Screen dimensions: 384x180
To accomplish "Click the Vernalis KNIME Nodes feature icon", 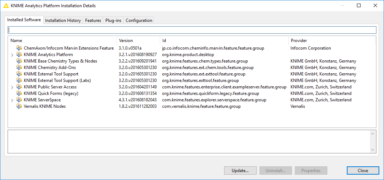I will pyautogui.click(x=19, y=106).
